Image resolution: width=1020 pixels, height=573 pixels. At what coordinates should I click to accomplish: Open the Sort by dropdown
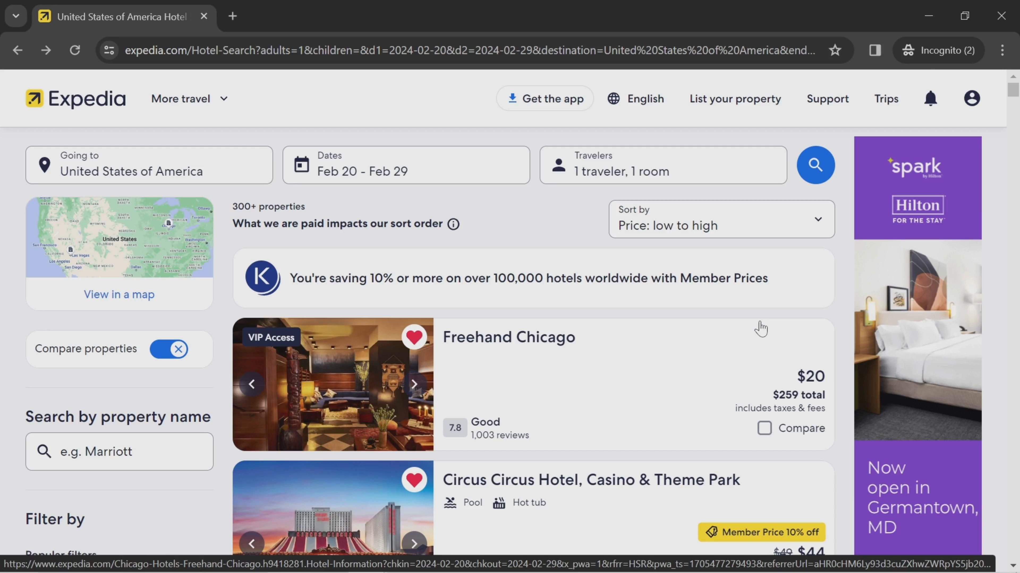click(x=721, y=219)
